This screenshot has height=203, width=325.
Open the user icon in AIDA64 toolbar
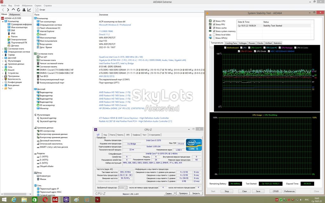(x=24, y=10)
